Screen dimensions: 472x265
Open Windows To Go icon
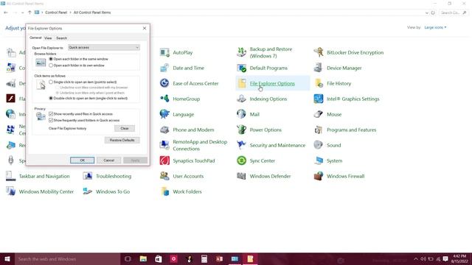(x=88, y=191)
